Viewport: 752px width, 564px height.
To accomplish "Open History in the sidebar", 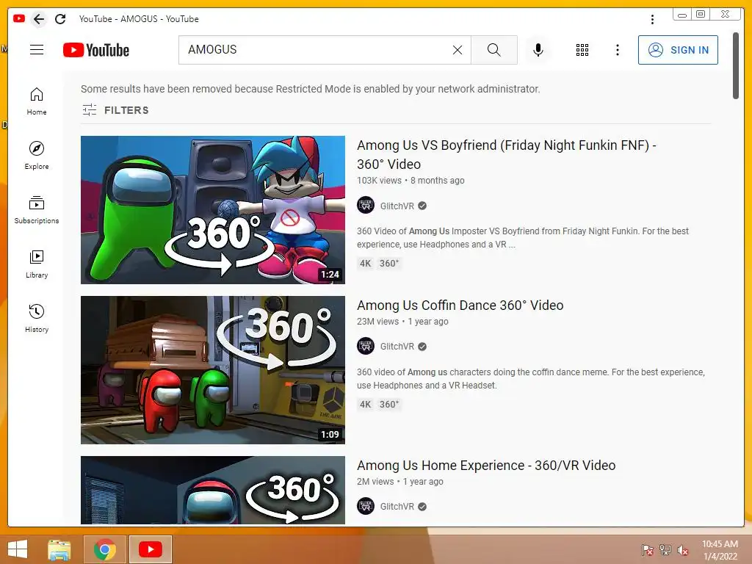I will pos(37,319).
